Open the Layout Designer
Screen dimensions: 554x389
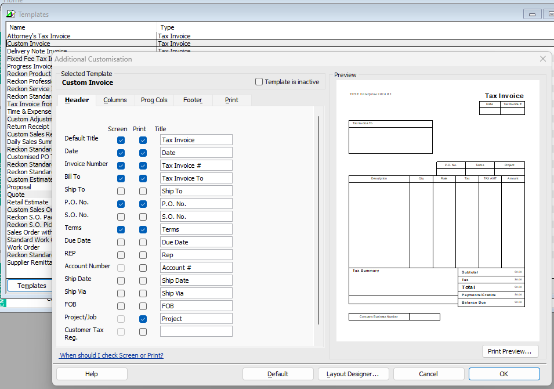[353, 374]
